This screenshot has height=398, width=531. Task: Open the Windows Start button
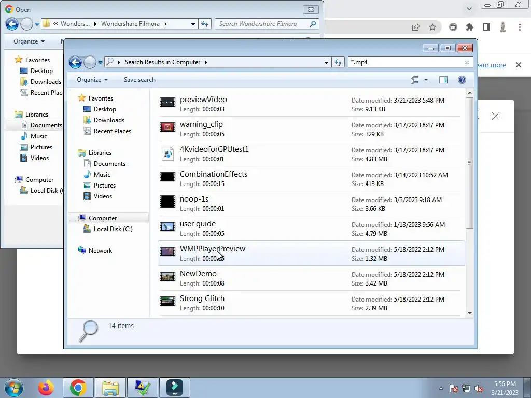click(14, 388)
